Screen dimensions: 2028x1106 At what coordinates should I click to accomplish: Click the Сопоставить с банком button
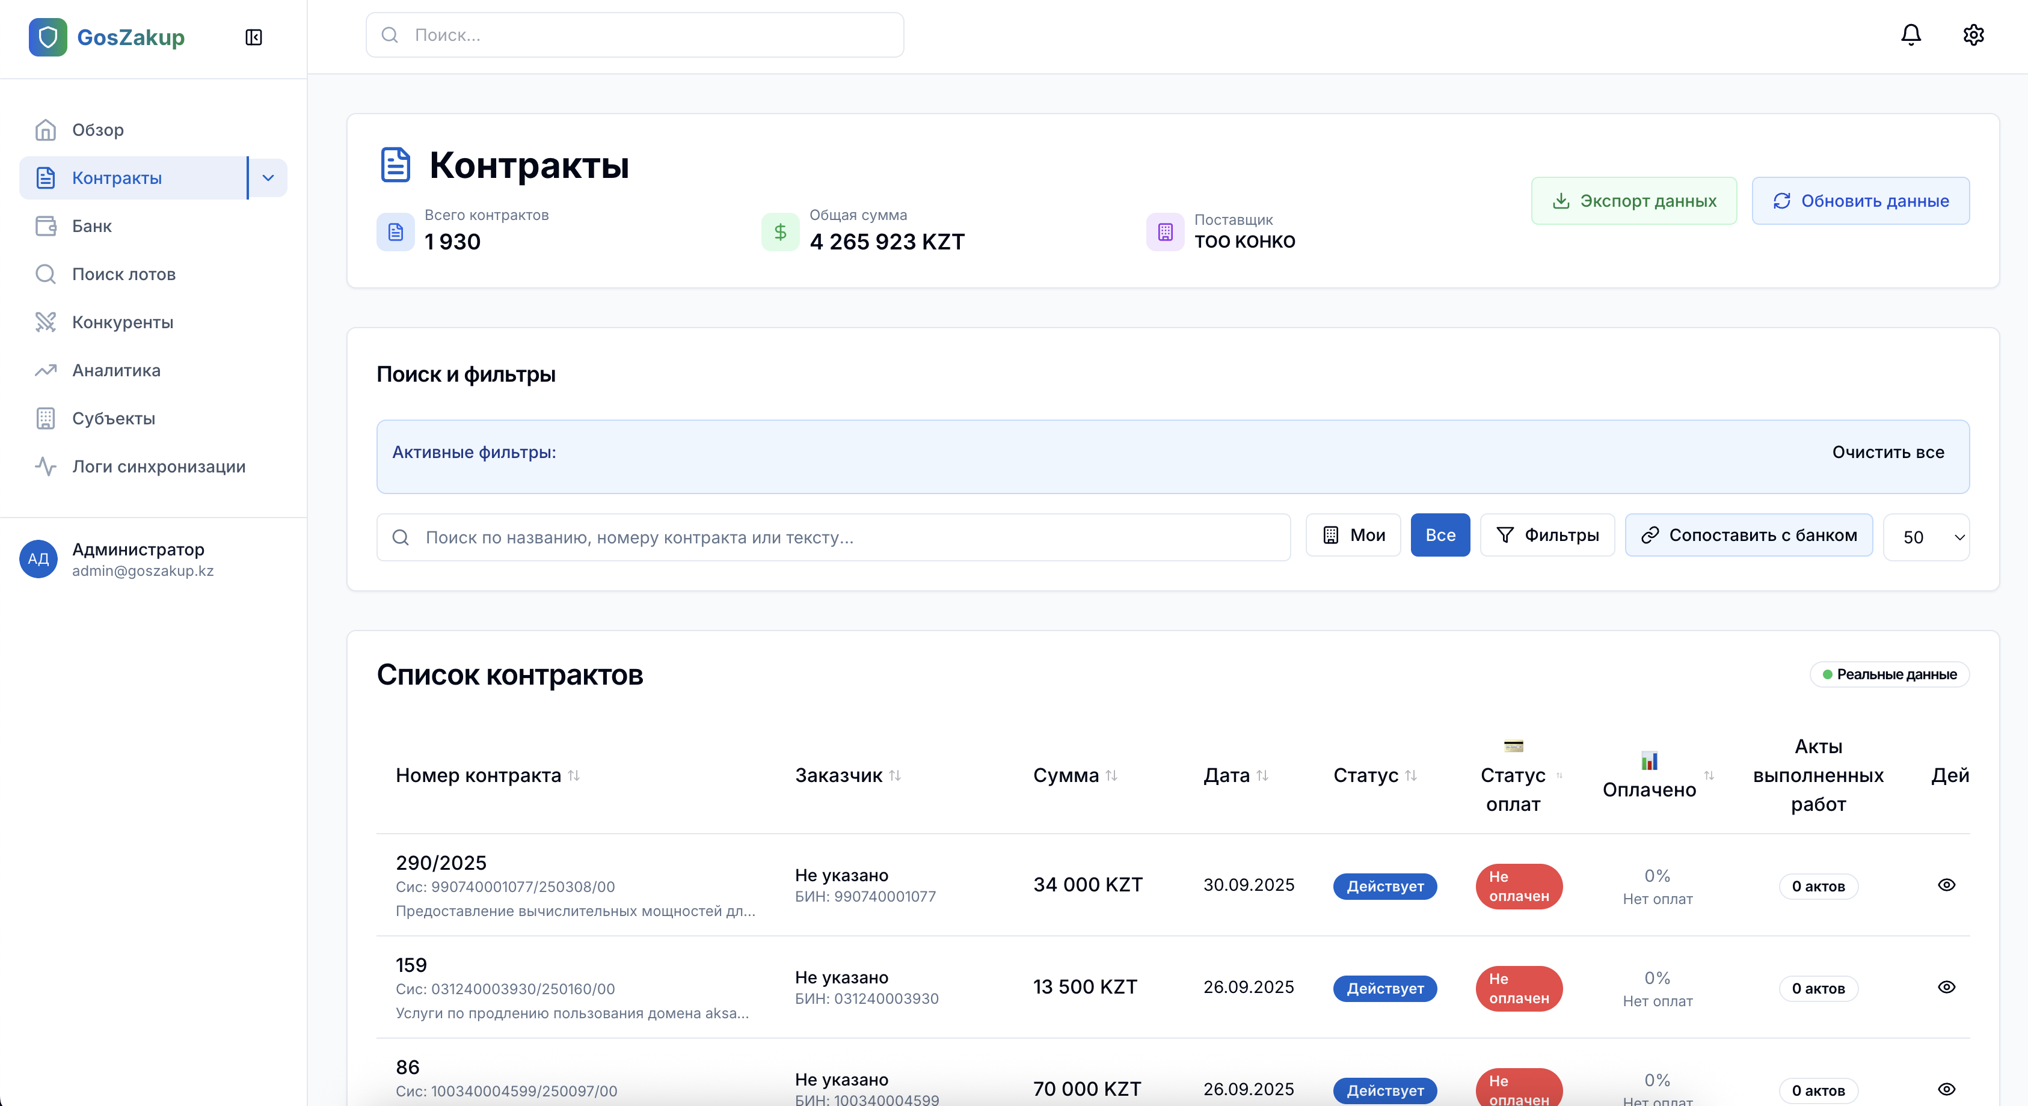(1748, 535)
